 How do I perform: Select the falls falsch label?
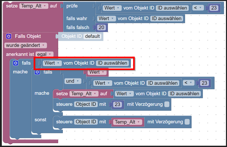tap(78, 27)
